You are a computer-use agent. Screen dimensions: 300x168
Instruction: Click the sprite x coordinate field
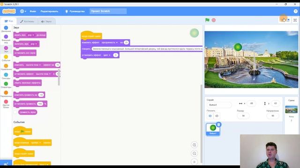coord(251,104)
